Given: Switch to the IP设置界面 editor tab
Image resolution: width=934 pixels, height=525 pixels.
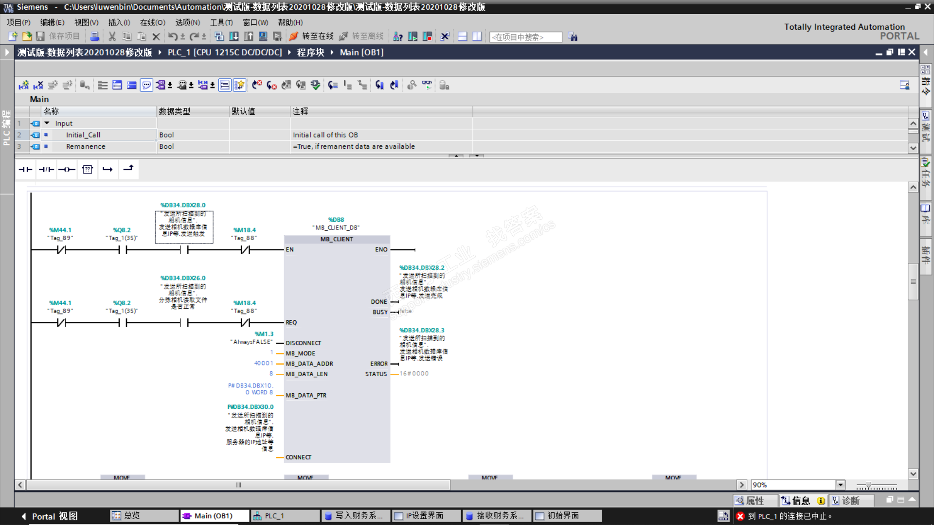Looking at the screenshot, I should [x=424, y=516].
